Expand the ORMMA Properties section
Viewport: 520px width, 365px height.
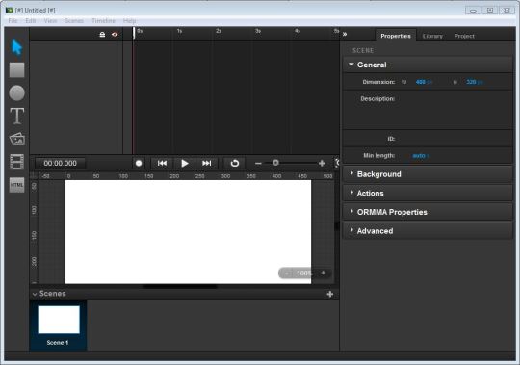tap(428, 212)
